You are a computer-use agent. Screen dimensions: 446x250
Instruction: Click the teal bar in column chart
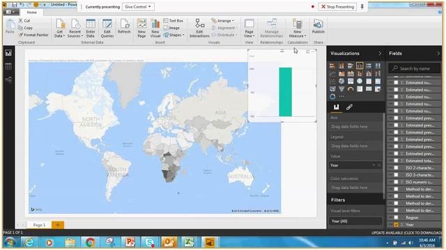coord(285,92)
